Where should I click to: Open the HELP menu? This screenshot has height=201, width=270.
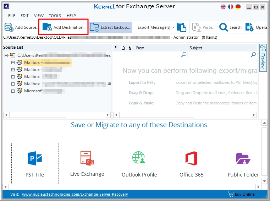coord(71,16)
